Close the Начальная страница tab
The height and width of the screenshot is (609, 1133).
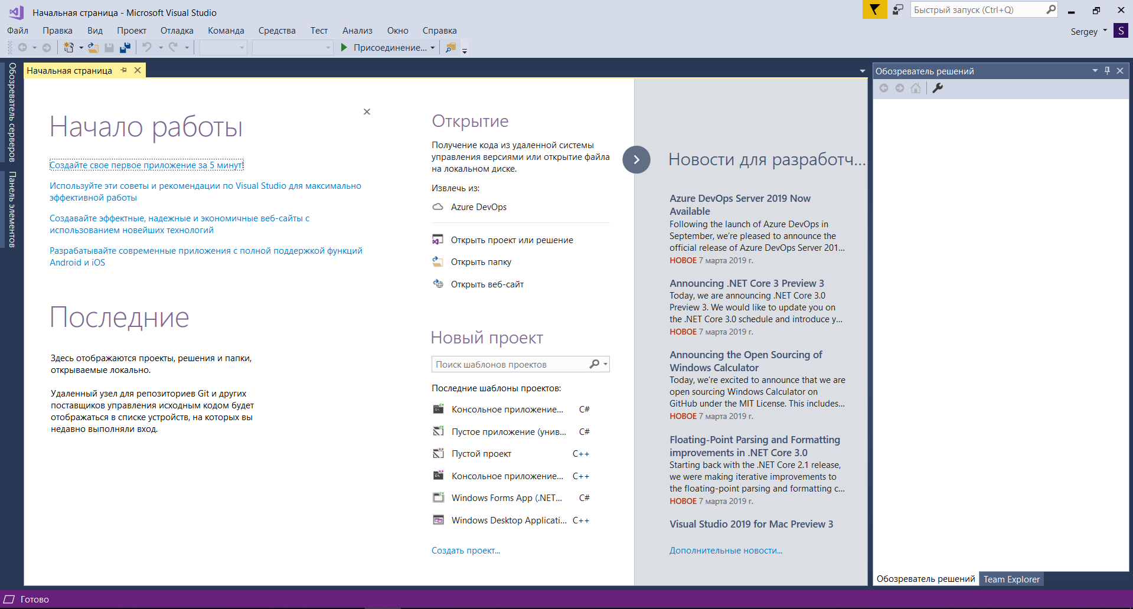138,70
